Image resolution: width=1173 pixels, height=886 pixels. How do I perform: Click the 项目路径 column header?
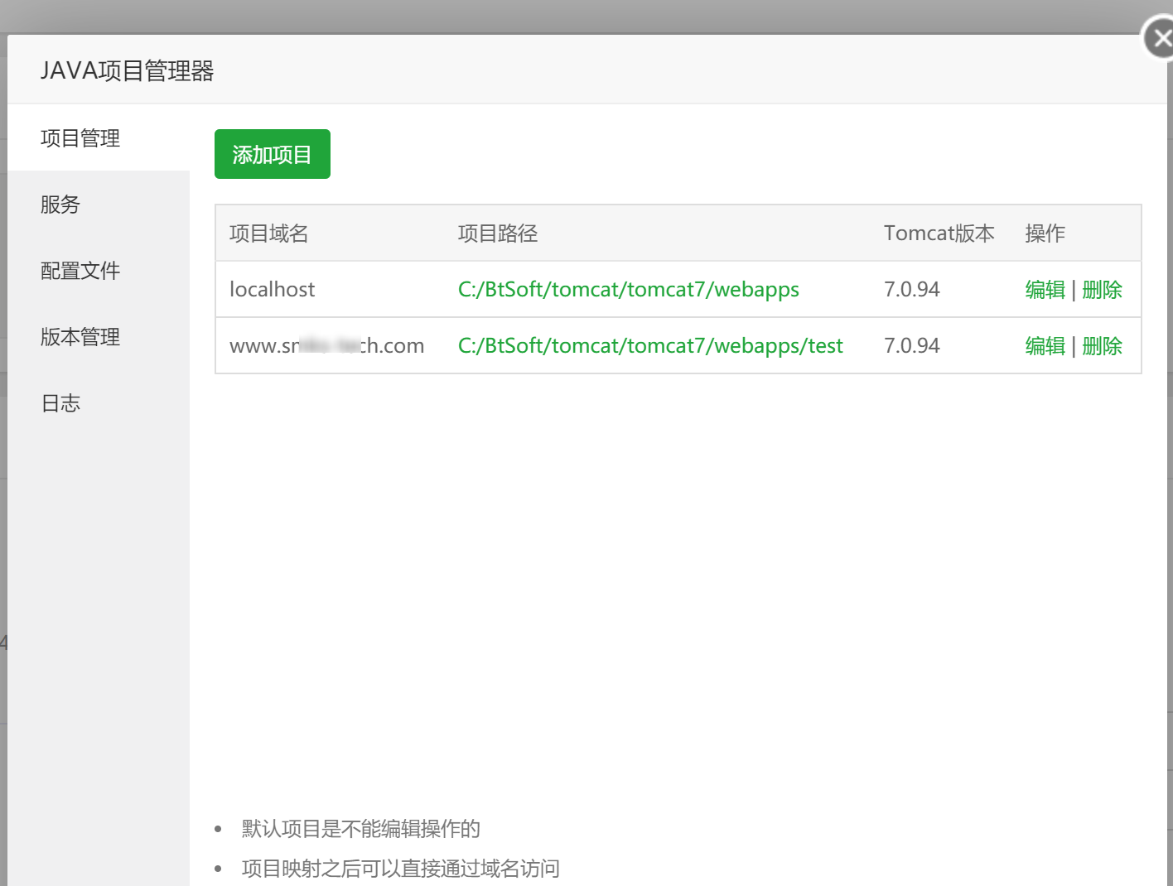pos(498,234)
